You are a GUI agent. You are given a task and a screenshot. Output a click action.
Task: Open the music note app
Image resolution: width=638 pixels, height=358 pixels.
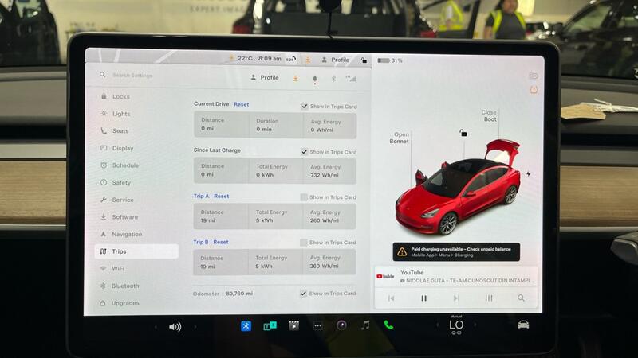coord(365,325)
